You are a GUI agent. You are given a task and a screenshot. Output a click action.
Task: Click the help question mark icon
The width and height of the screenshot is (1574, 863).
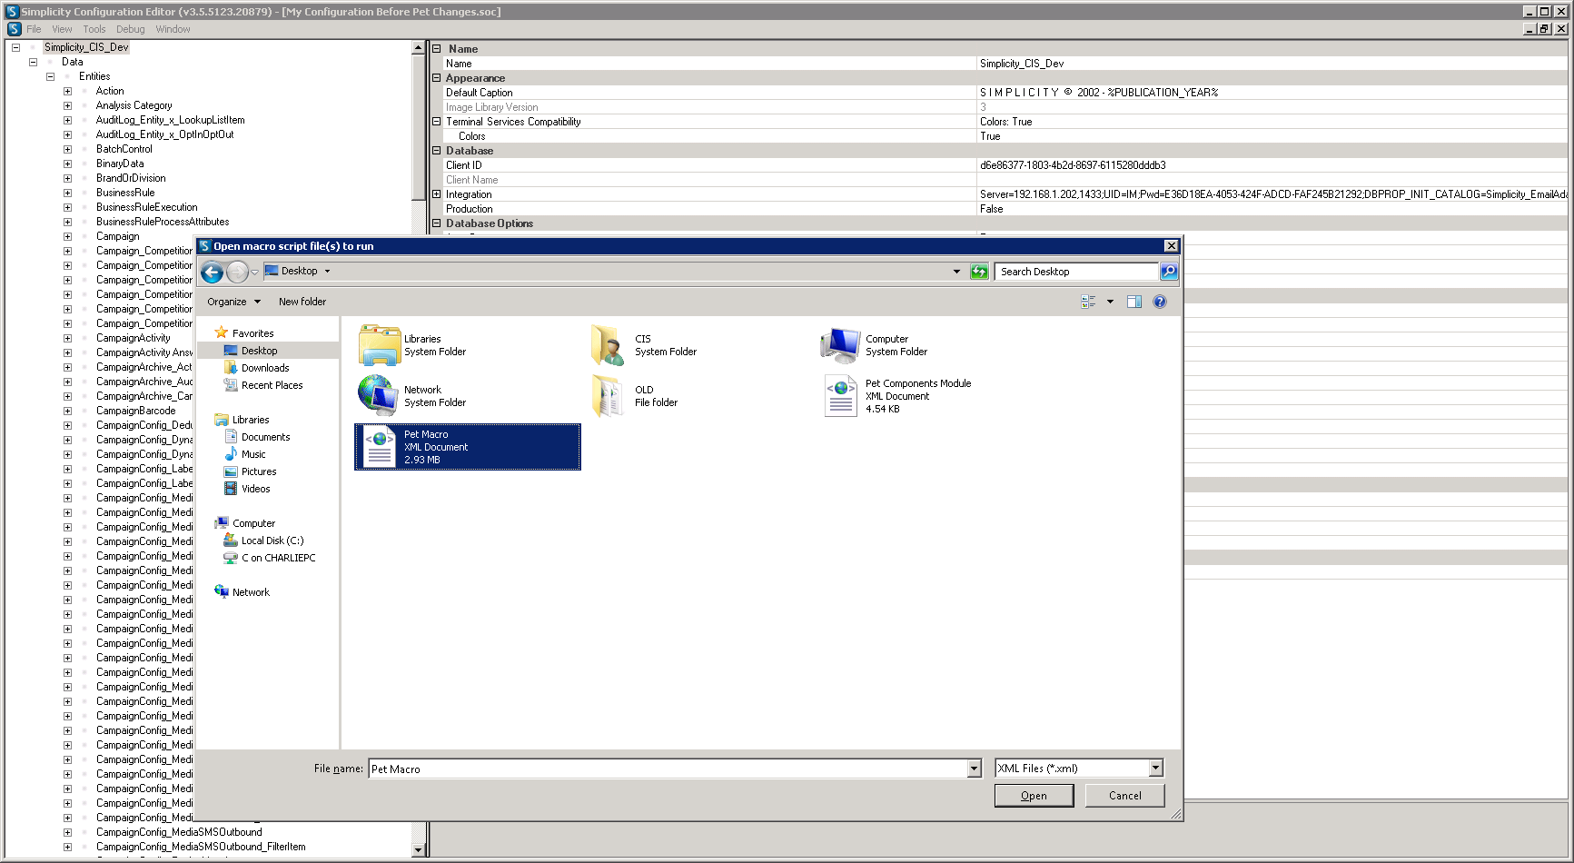pos(1160,302)
